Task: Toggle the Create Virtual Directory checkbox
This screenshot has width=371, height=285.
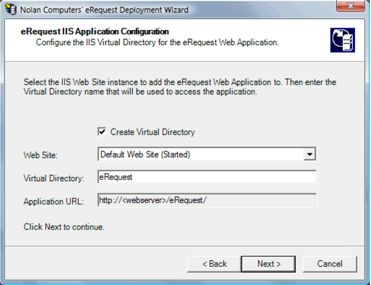Action: click(102, 131)
